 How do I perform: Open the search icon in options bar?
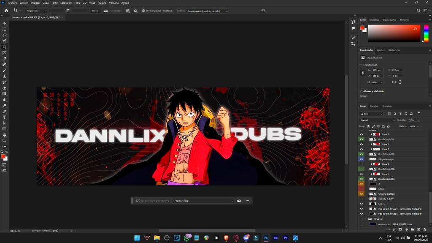pyautogui.click(x=418, y=11)
